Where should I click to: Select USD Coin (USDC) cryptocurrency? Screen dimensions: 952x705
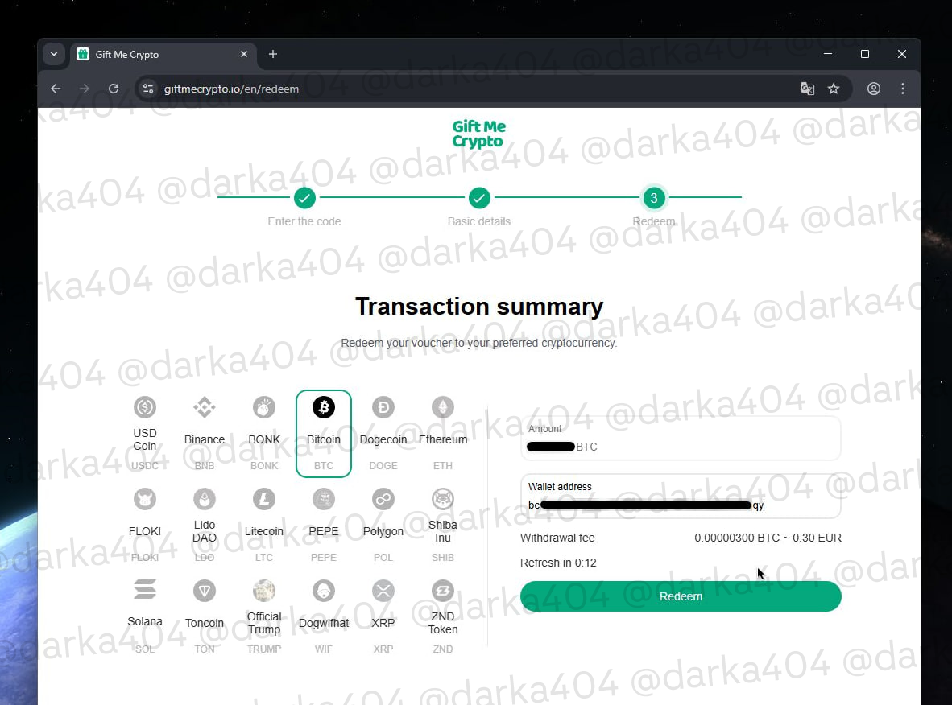point(144,433)
